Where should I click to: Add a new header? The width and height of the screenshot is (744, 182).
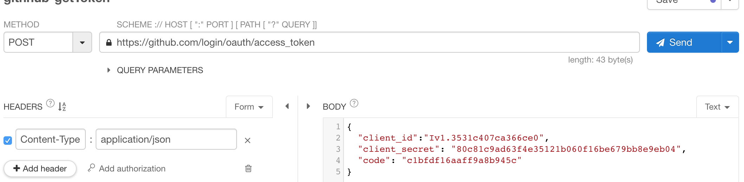[x=40, y=169]
